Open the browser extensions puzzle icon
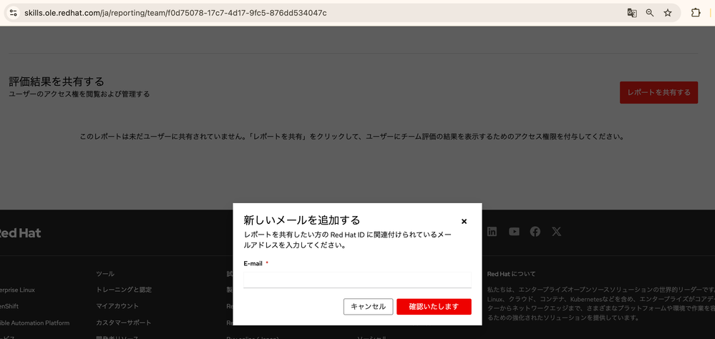This screenshot has width=715, height=339. point(696,13)
